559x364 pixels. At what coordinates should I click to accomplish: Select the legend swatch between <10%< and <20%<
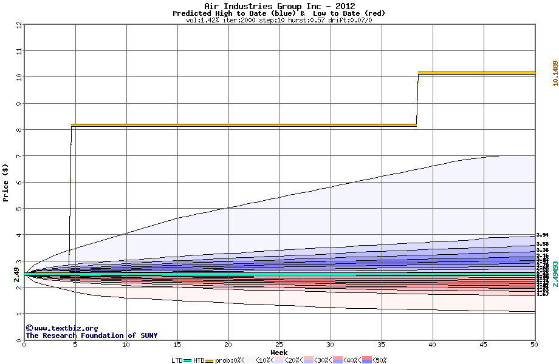coord(279,360)
